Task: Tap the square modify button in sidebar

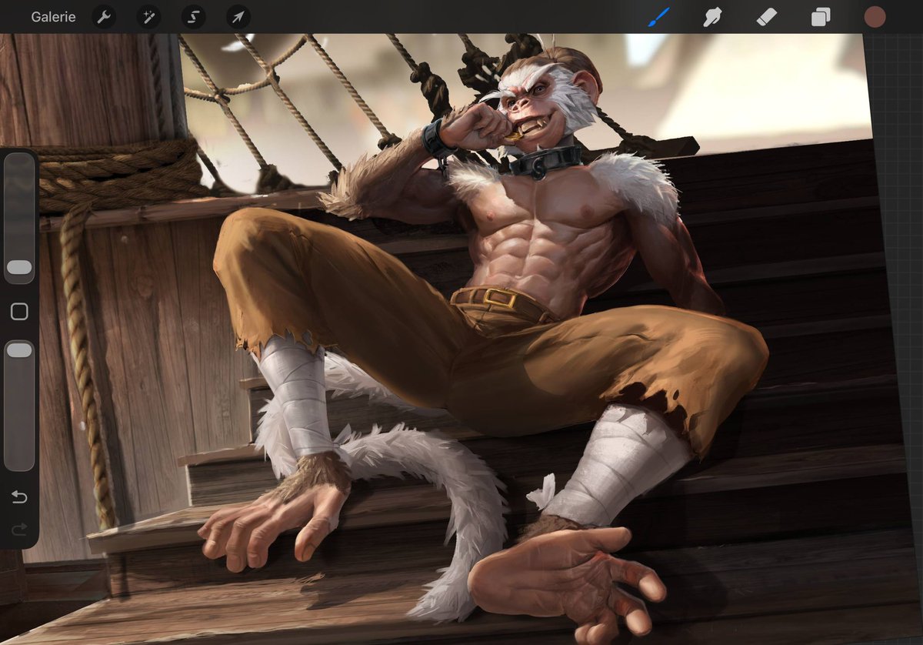Action: pyautogui.click(x=19, y=311)
